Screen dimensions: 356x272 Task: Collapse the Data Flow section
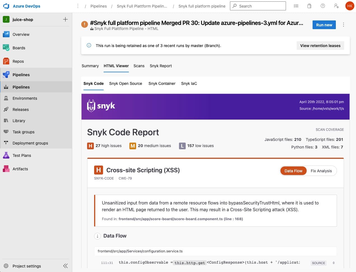tap(97, 236)
